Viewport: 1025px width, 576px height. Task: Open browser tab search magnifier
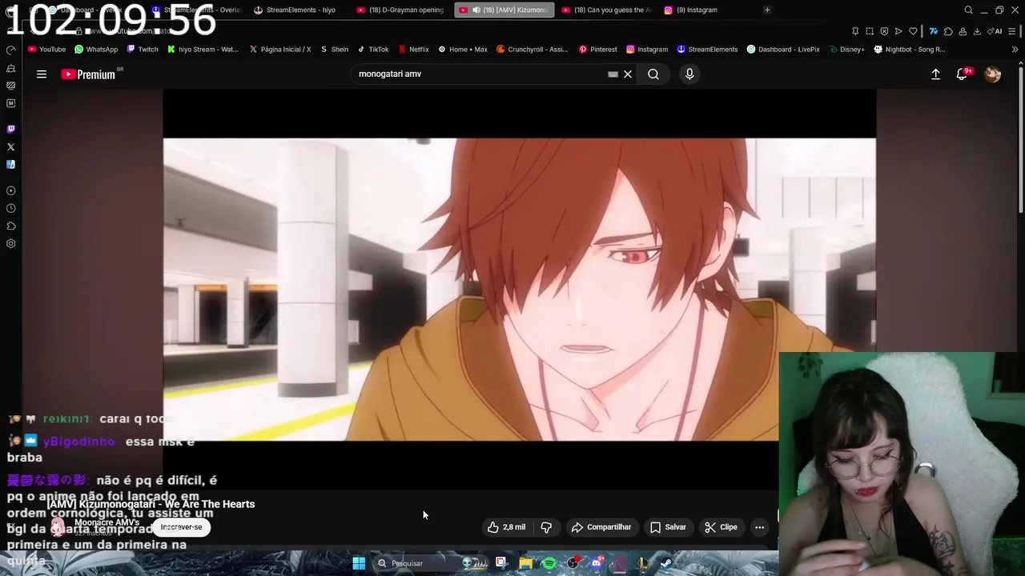[968, 10]
